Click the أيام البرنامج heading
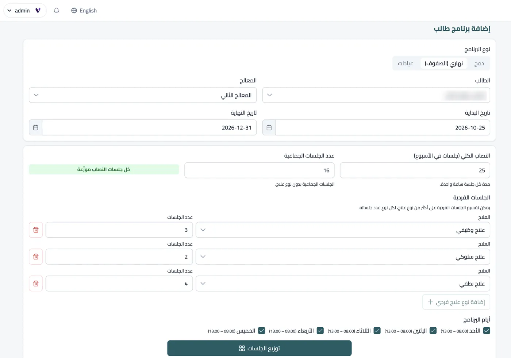Screen dimensions: 511x358 pos(477,320)
